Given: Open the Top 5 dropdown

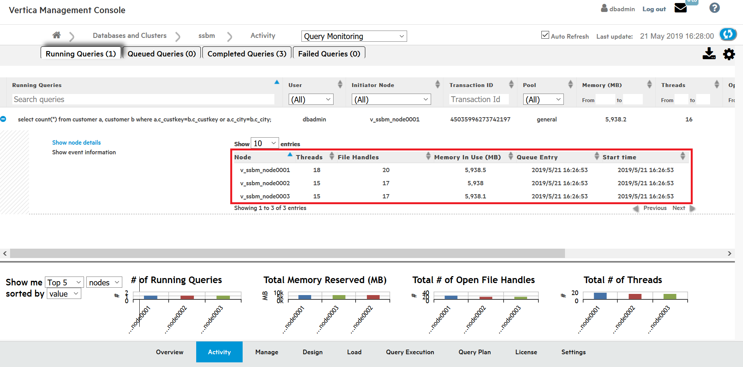Looking at the screenshot, I should point(64,282).
